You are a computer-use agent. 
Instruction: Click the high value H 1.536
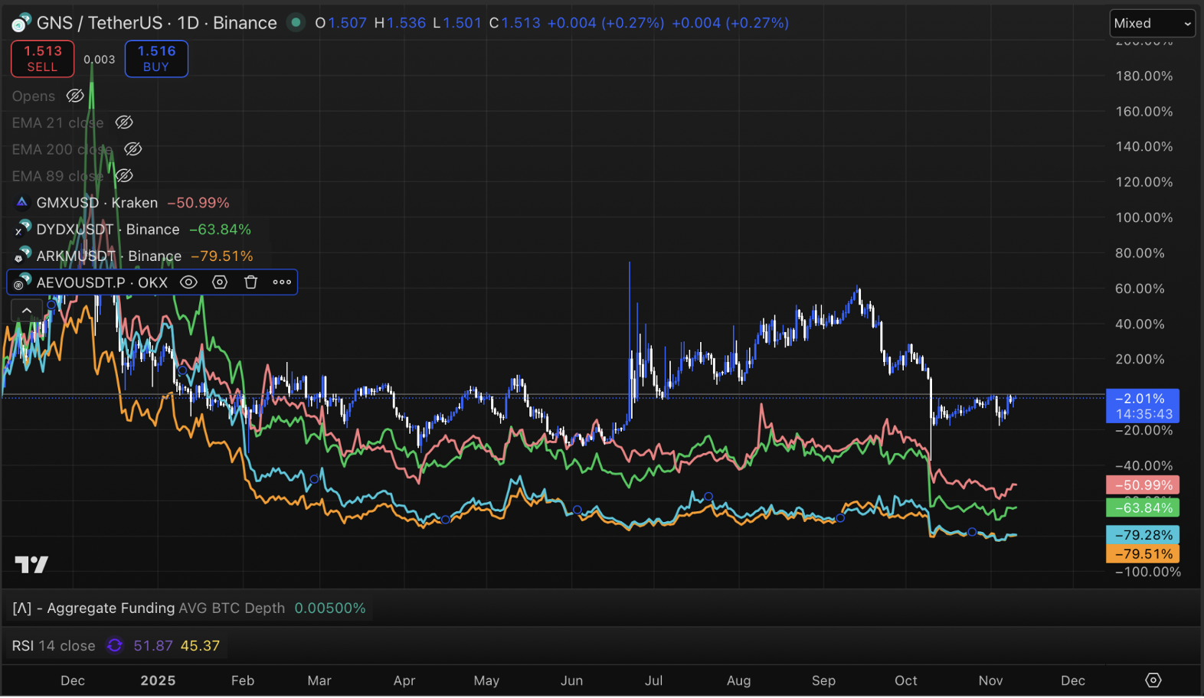point(400,23)
